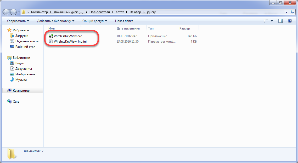Select the WirelessKeyView.exe application file
This screenshot has height=163, width=298.
coord(68,36)
